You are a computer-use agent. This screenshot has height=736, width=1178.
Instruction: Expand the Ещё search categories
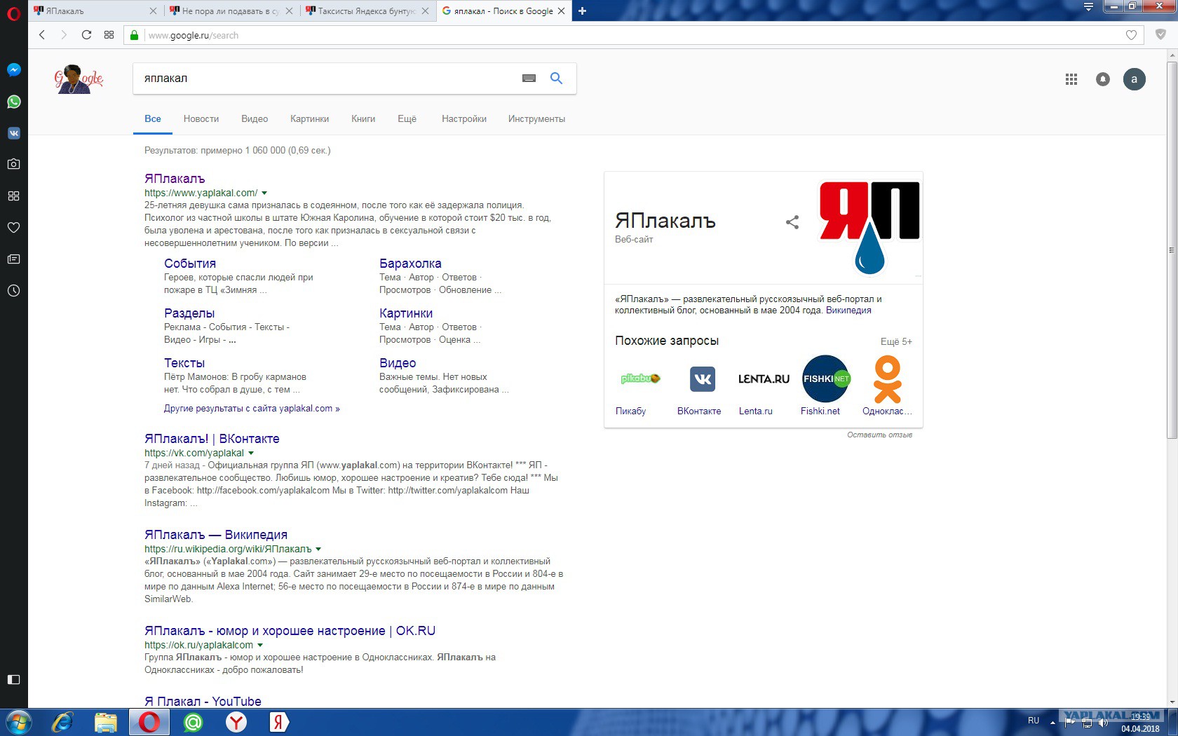[407, 119]
